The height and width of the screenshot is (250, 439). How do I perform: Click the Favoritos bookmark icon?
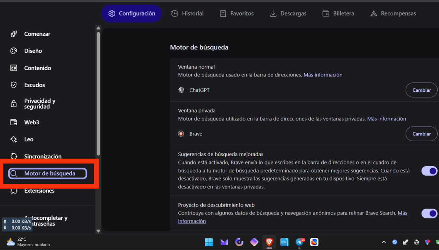click(x=223, y=13)
